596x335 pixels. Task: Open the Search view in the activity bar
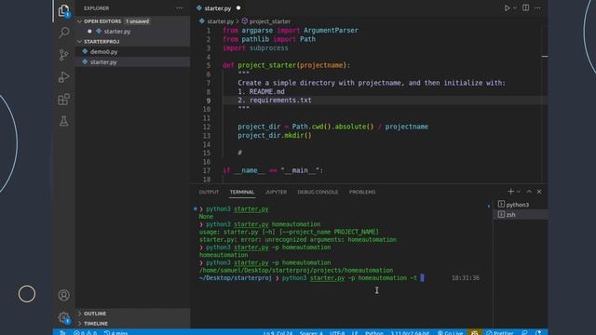point(64,33)
